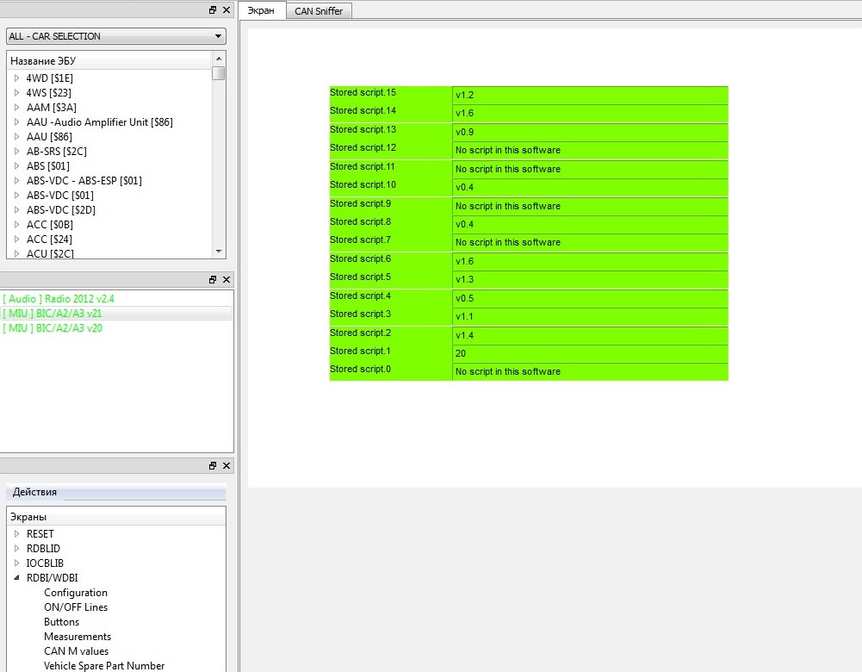
Task: Collapse the RDBI/WDBI node
Action: coord(16,578)
